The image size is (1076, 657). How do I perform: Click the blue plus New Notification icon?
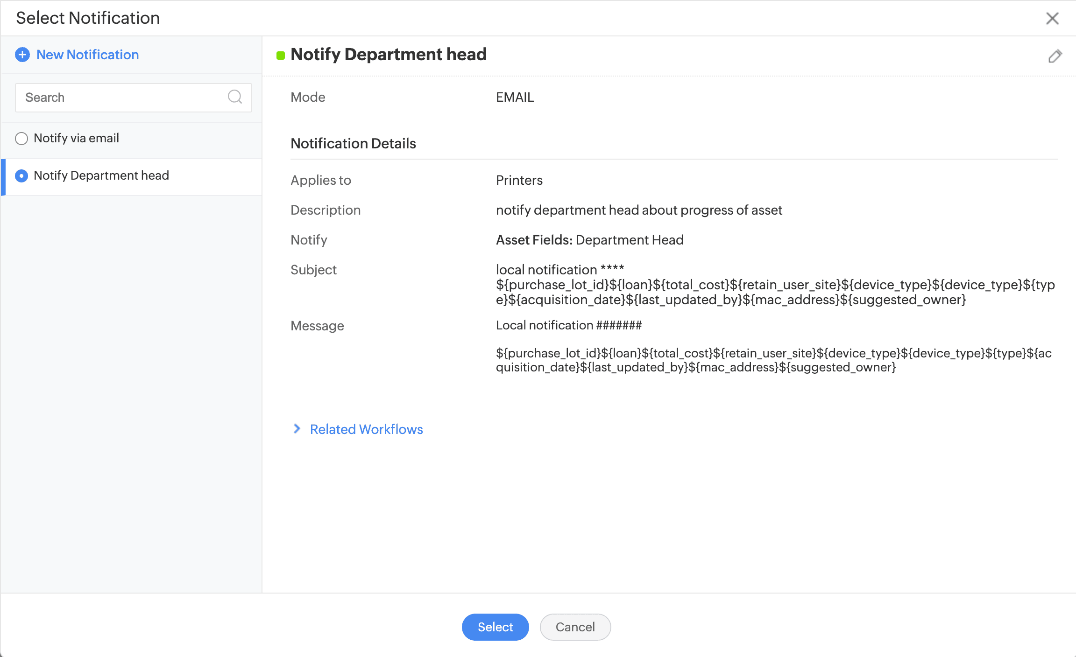(22, 55)
